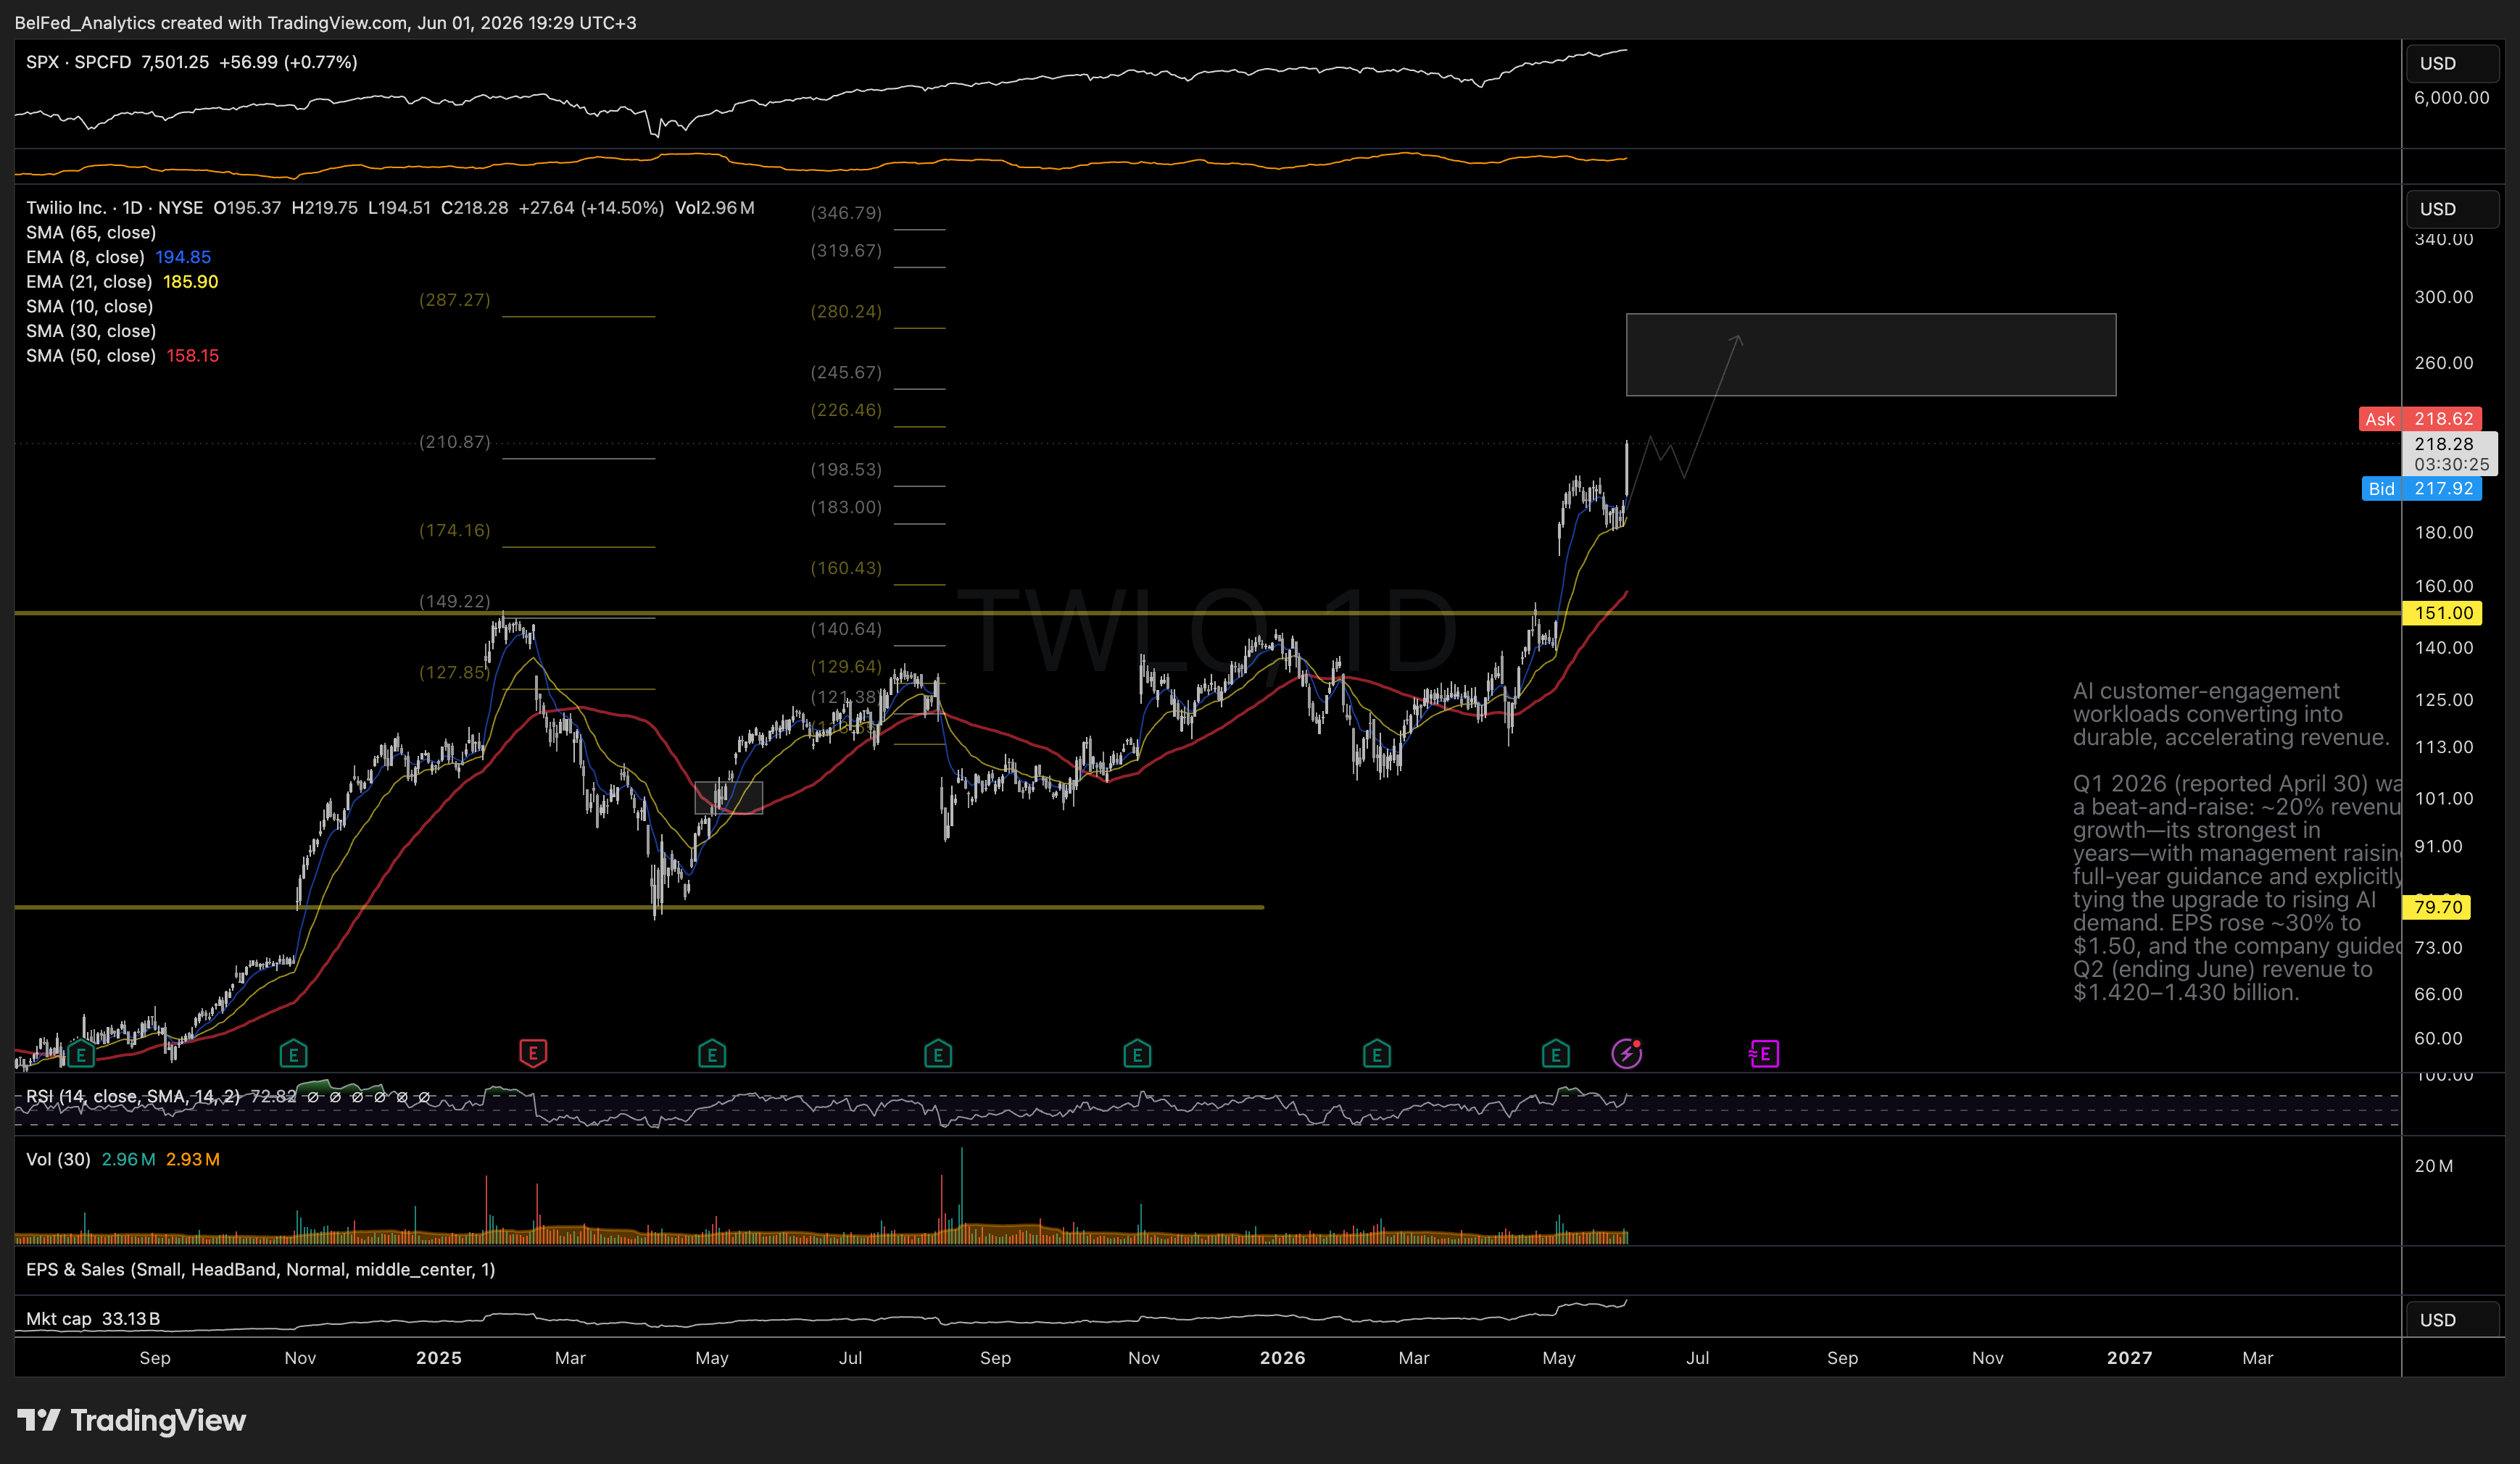Select the EMA (21, close) indicator legend
This screenshot has width=2520, height=1464.
[x=89, y=282]
